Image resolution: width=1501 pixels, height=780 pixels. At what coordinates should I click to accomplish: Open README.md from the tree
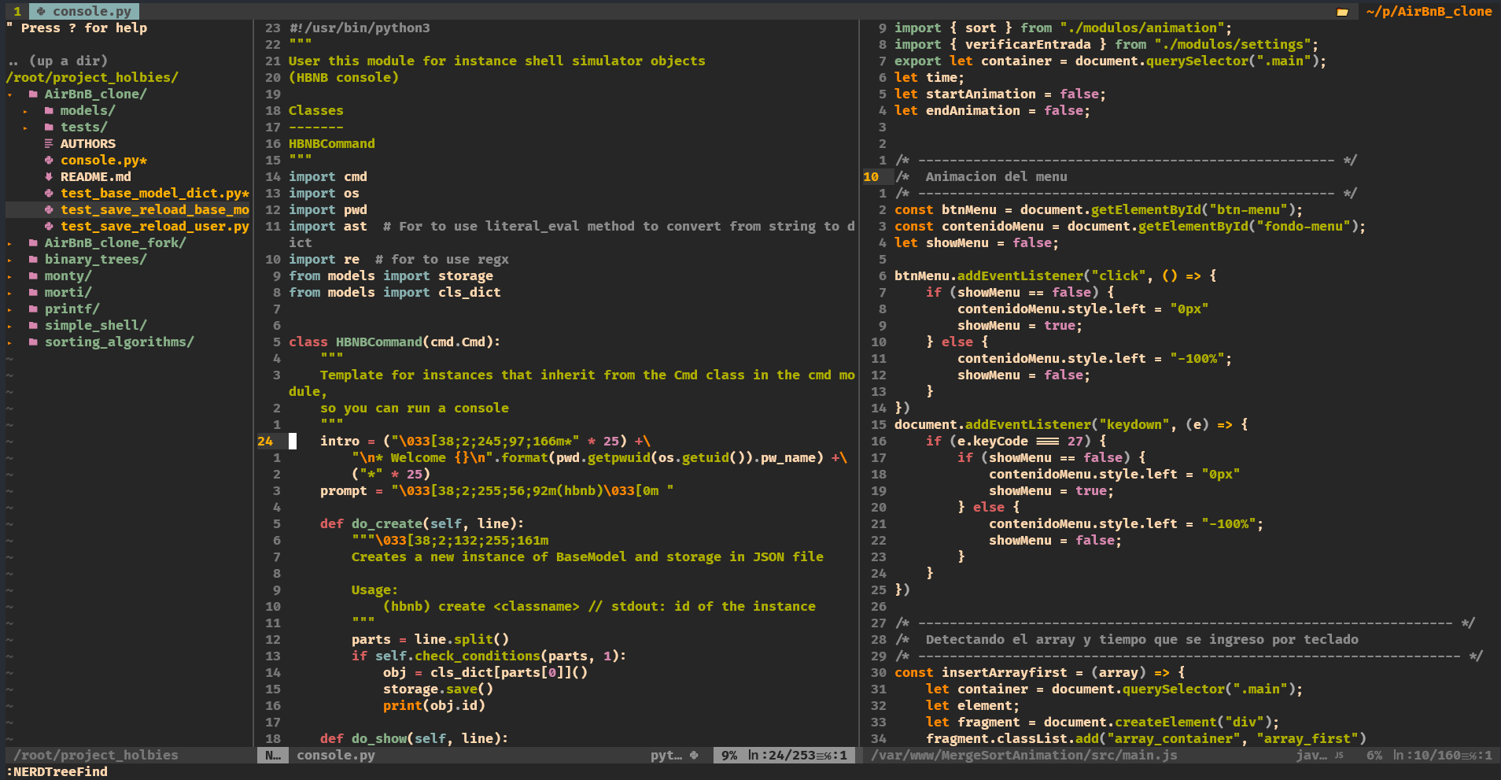(x=96, y=176)
